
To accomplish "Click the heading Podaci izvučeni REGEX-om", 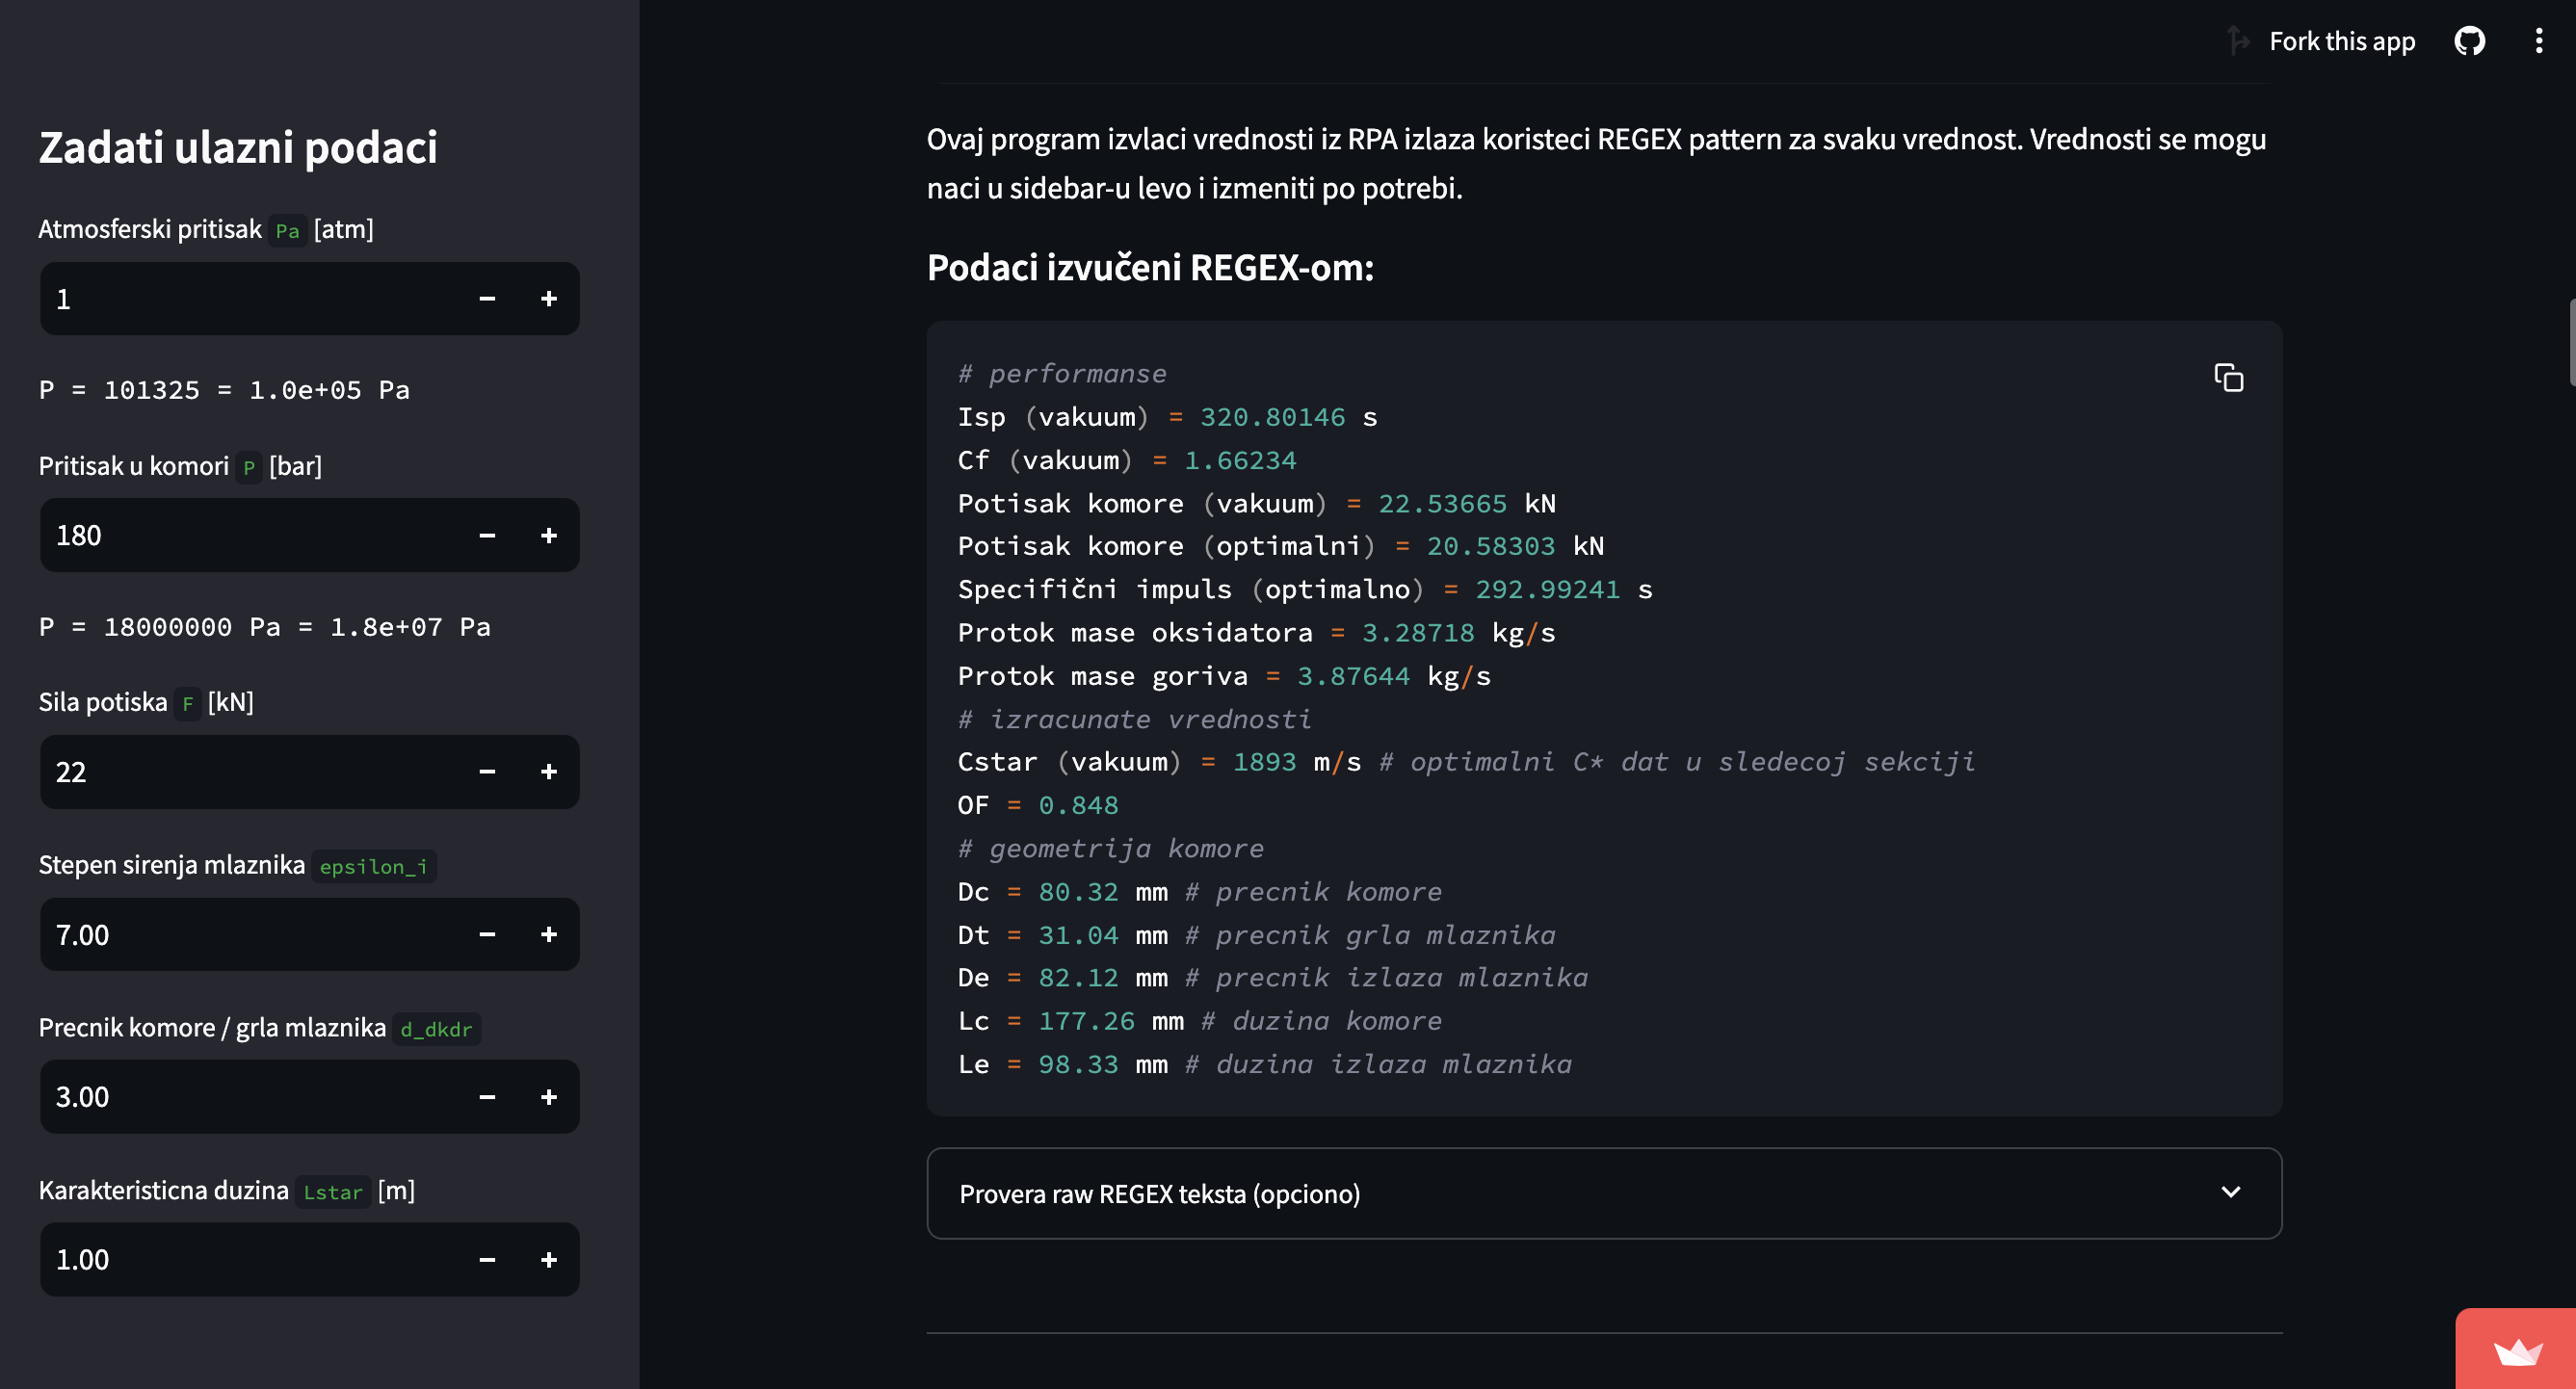I will point(1150,267).
